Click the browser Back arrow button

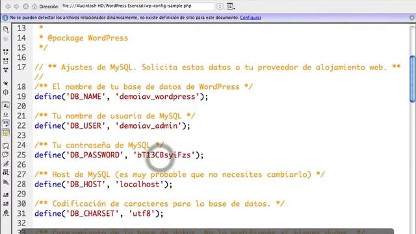(x=8, y=6)
